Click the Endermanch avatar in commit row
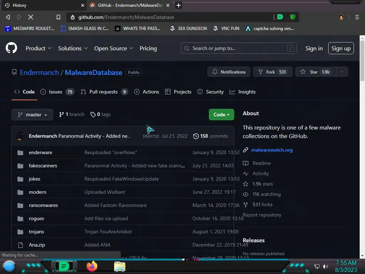365x274 pixels. (20, 136)
